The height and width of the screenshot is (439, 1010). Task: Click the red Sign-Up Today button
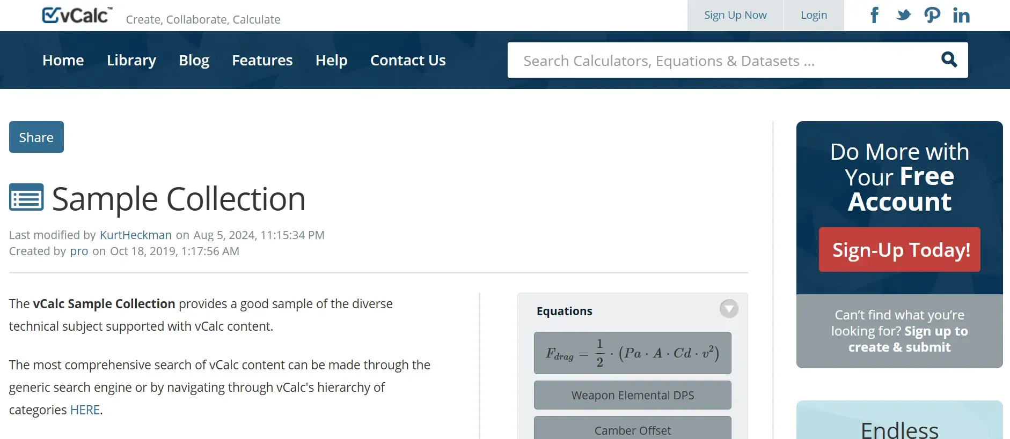point(899,250)
